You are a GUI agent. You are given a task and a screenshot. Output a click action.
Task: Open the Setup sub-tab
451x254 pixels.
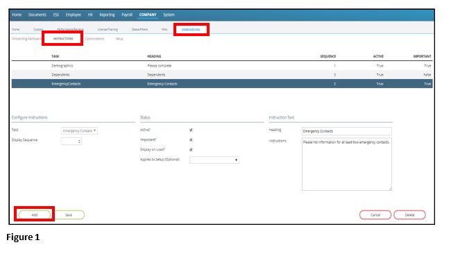coord(119,39)
